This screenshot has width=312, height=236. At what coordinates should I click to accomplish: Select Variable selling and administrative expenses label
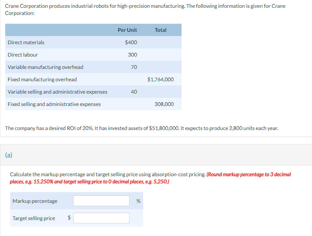tap(57, 92)
